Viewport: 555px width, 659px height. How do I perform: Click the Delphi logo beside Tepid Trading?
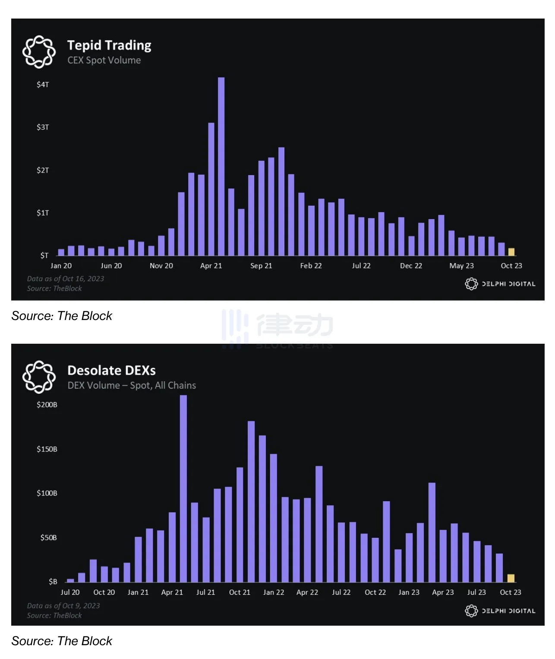39,52
